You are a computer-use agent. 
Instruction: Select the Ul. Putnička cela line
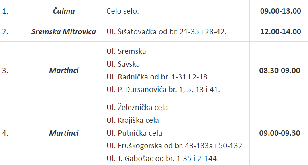tap(134, 133)
